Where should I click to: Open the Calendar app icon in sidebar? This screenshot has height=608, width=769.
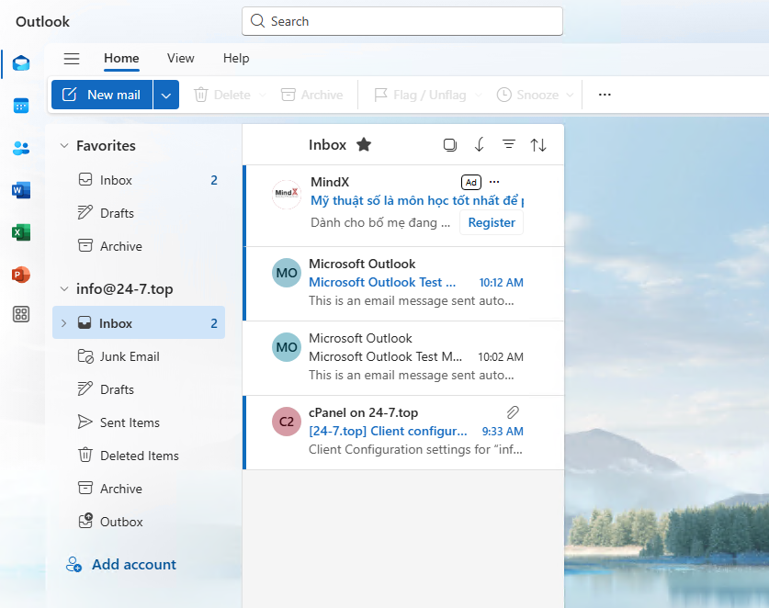tap(21, 106)
